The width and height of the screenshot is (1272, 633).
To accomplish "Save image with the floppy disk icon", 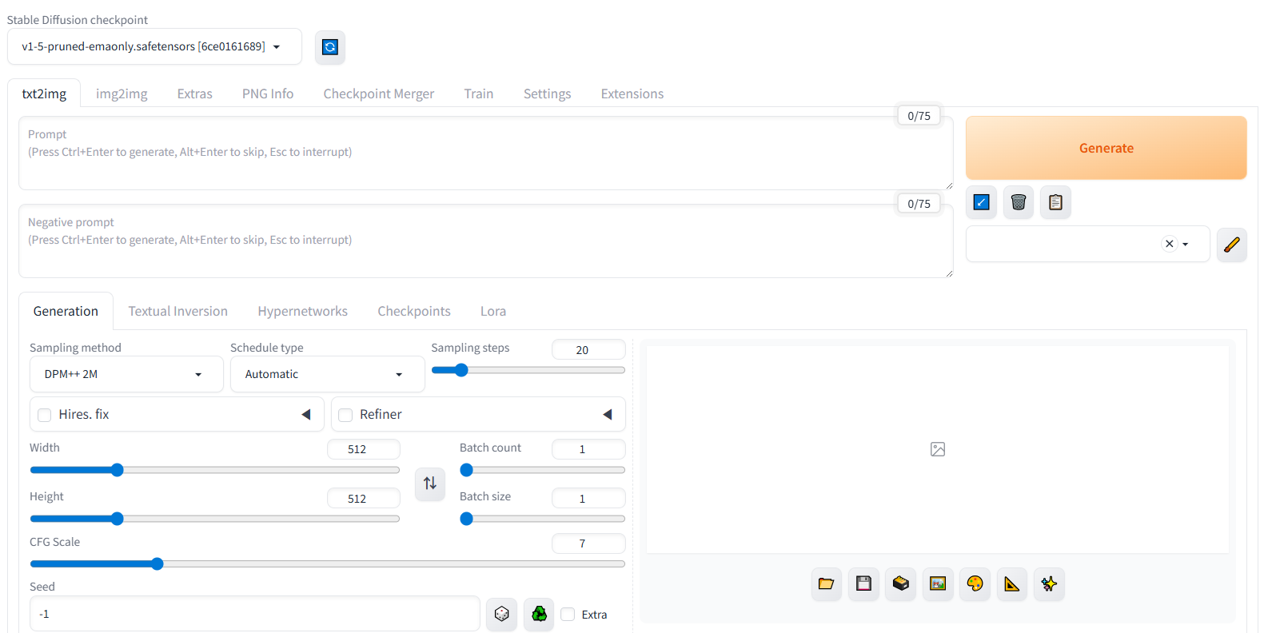I will 863,583.
